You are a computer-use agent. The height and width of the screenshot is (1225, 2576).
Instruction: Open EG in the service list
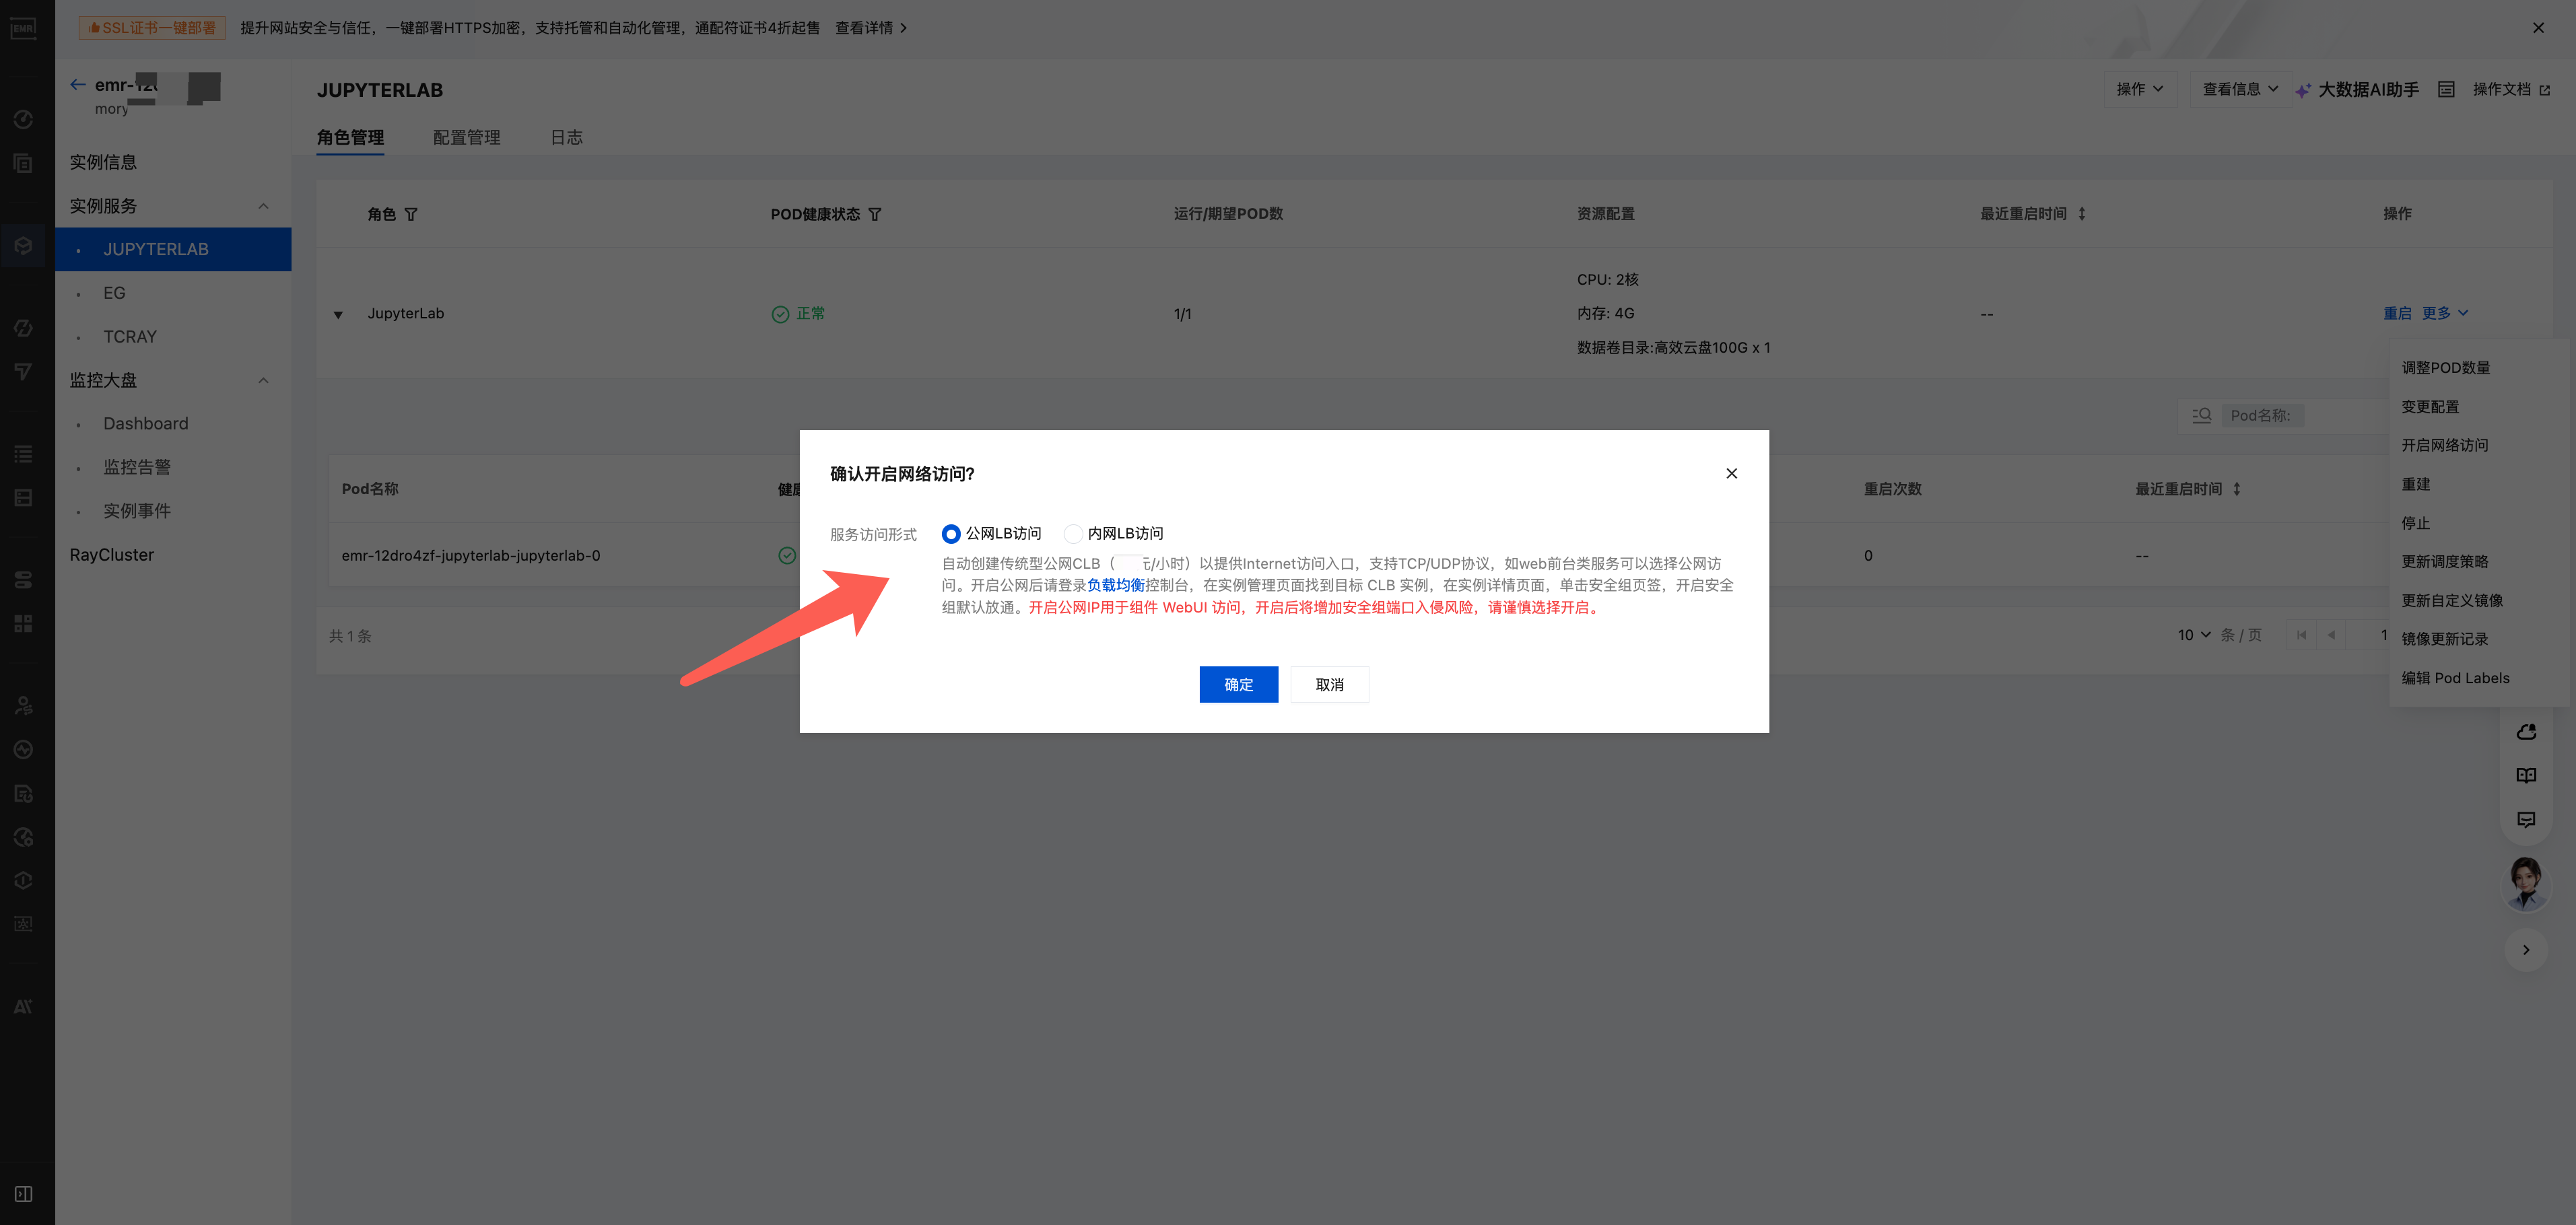coord(173,293)
